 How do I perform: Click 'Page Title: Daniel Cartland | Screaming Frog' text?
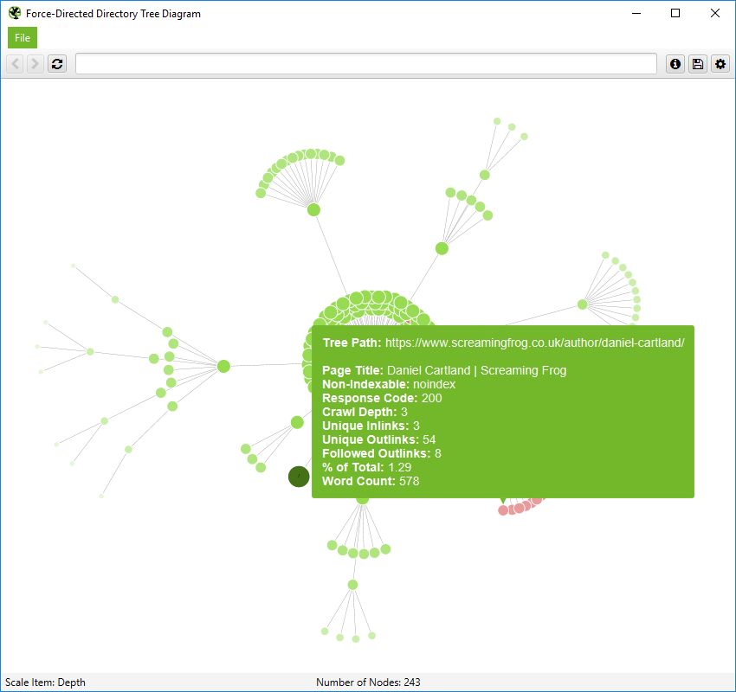pos(444,370)
